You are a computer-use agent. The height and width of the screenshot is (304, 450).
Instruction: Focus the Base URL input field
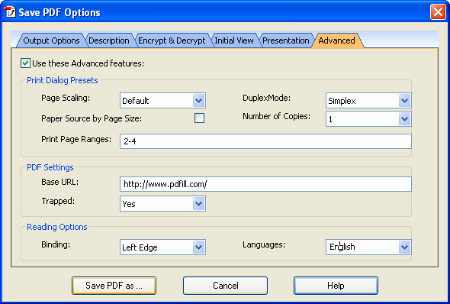pos(265,184)
